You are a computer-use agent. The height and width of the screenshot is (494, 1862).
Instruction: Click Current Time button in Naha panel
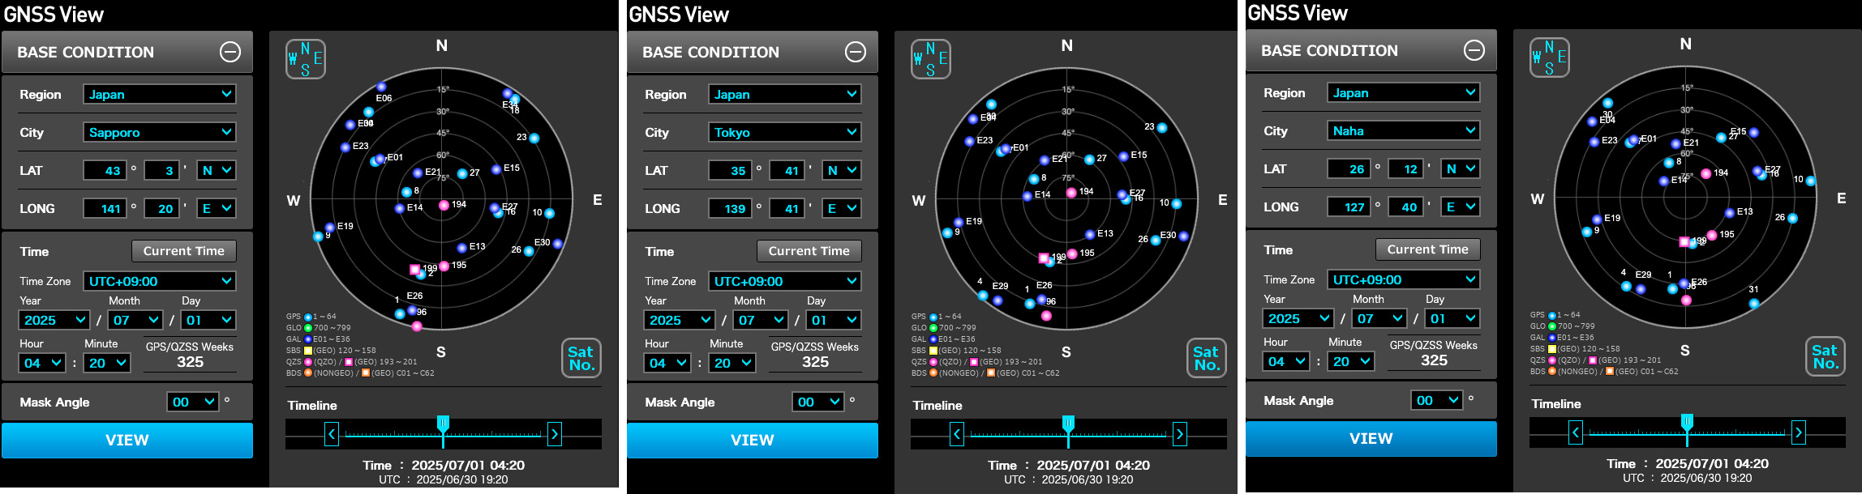(x=1428, y=249)
